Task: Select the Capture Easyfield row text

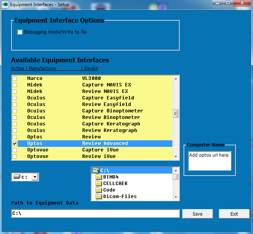Action: 108,98
